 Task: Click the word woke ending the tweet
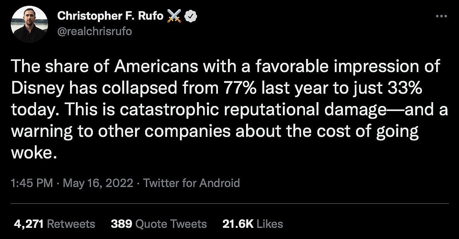[x=34, y=153]
